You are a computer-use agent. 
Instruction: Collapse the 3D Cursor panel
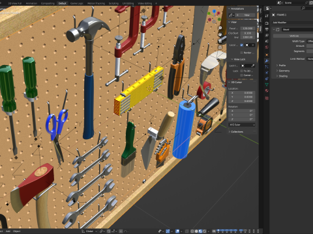coord(229,83)
